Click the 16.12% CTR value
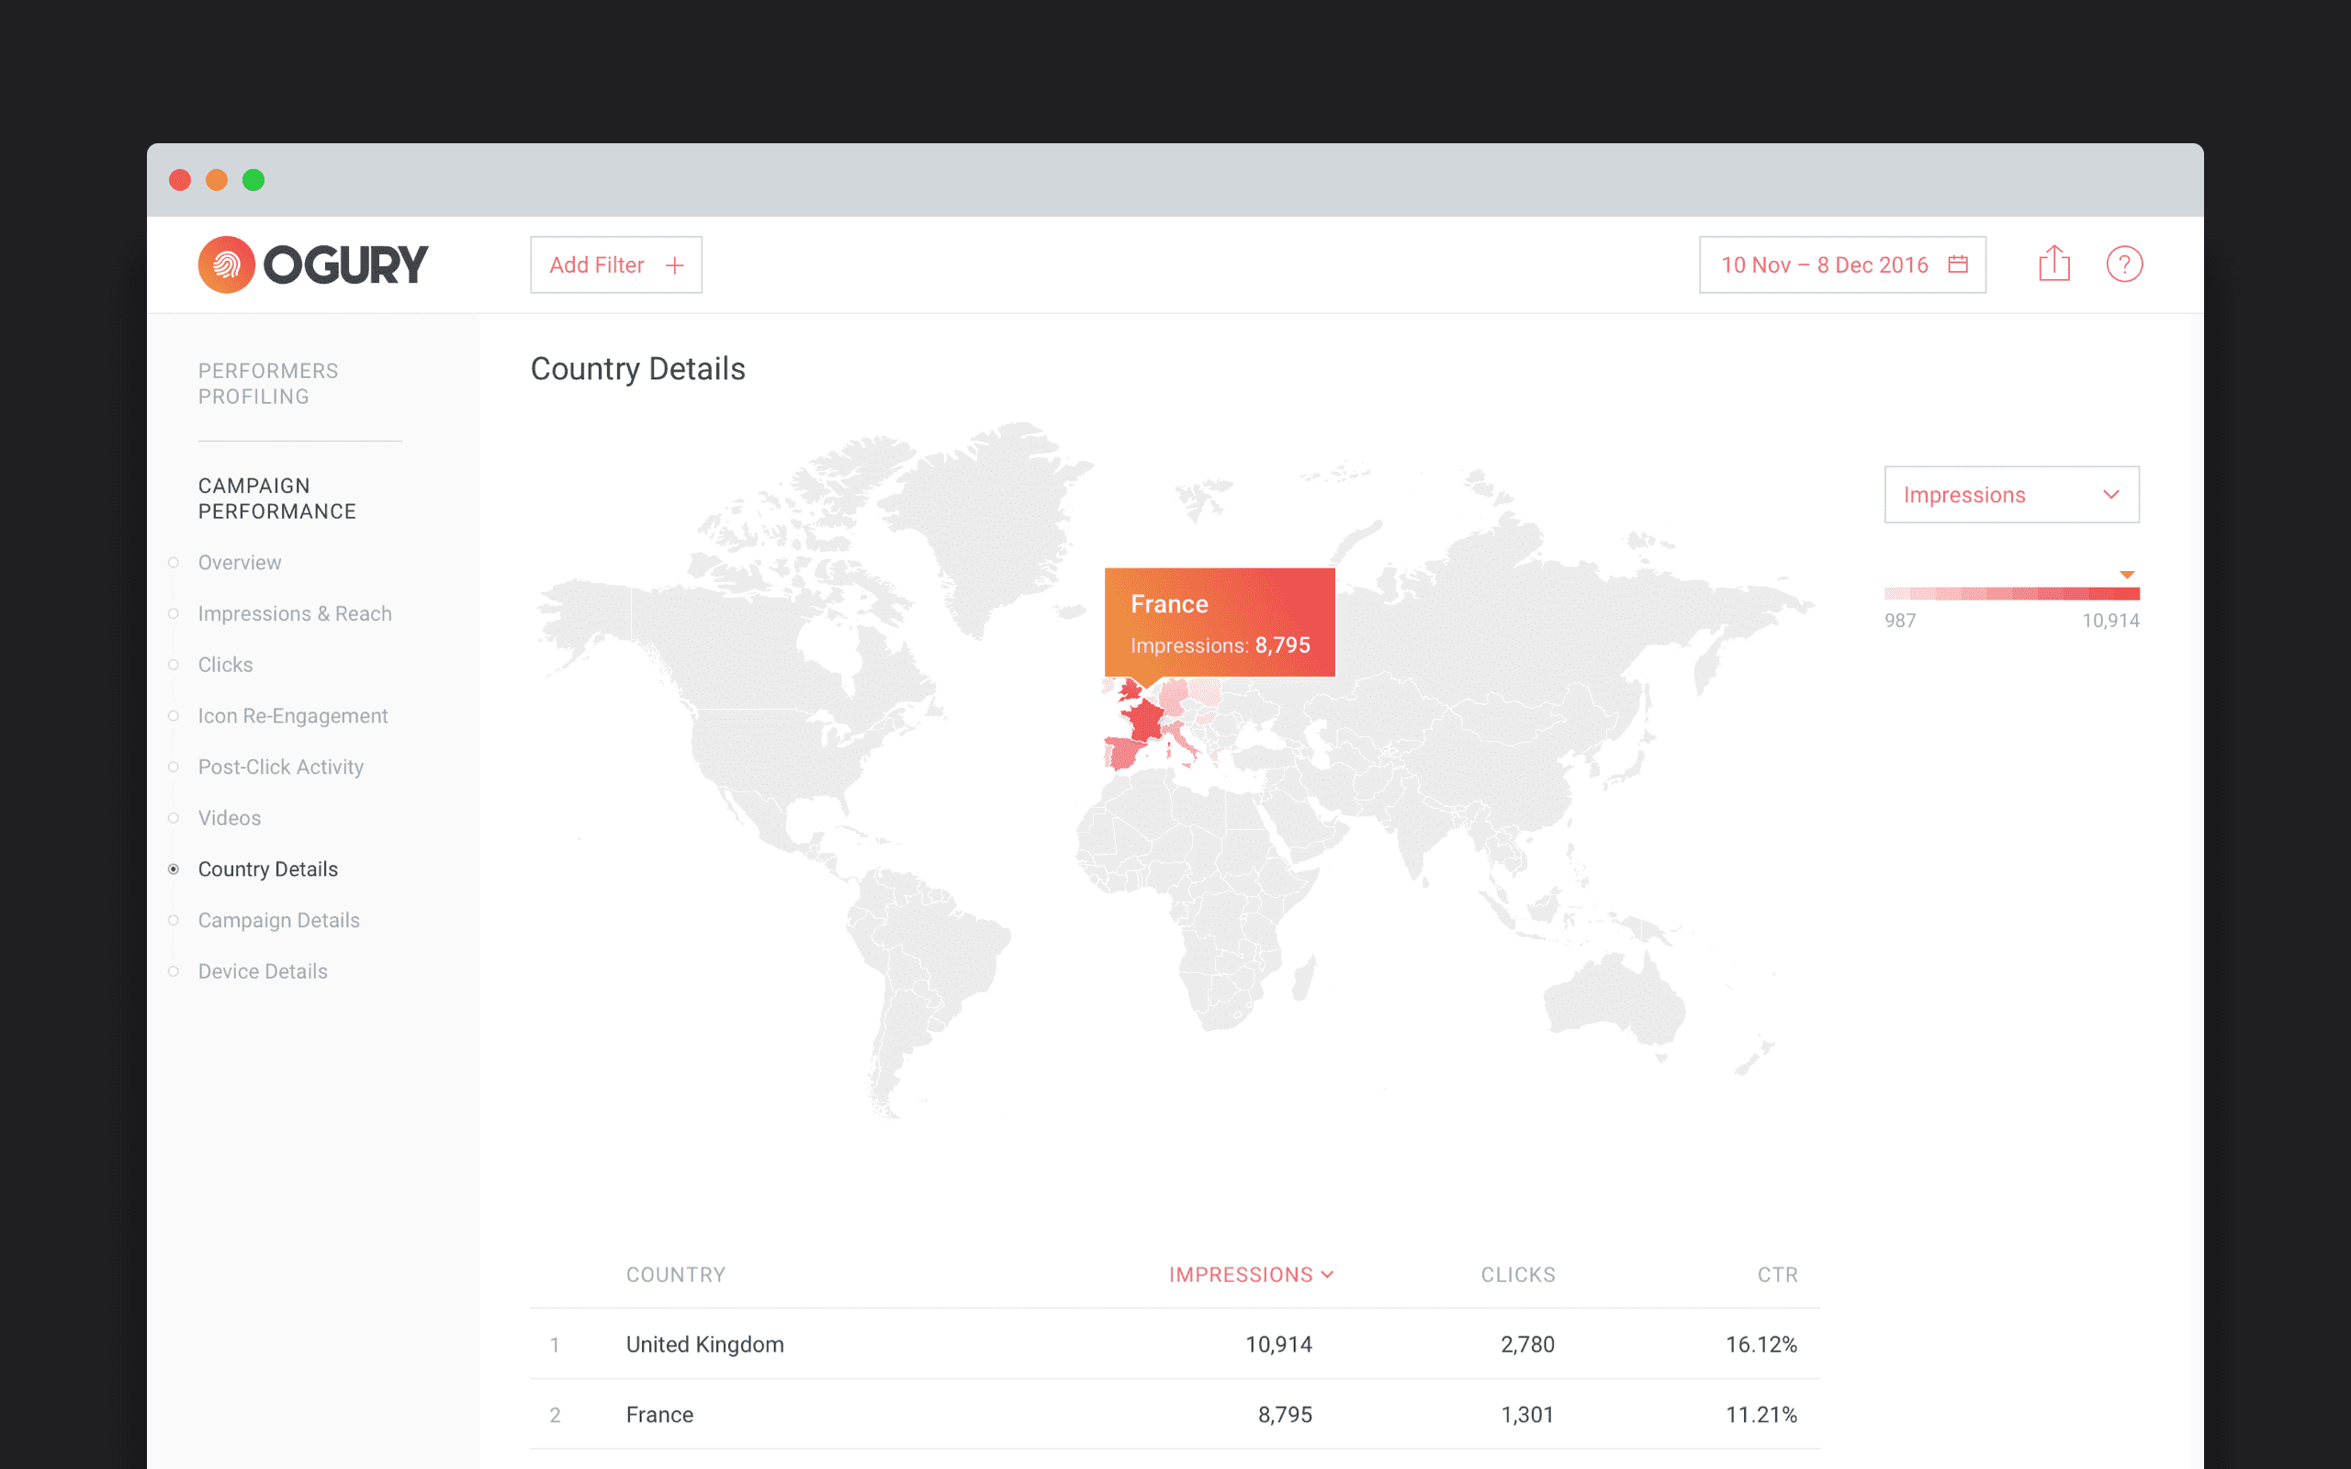2351x1469 pixels. (1761, 1345)
